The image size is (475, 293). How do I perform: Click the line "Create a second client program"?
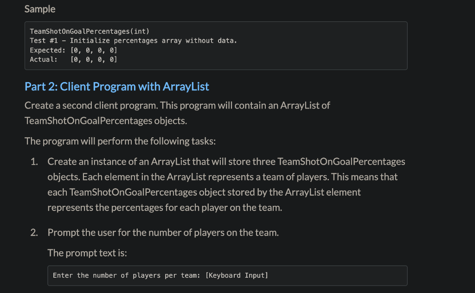[177, 105]
